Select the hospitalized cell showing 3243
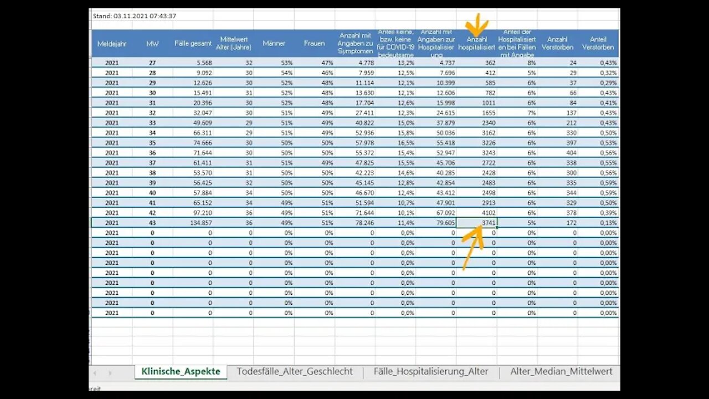 pos(476,153)
